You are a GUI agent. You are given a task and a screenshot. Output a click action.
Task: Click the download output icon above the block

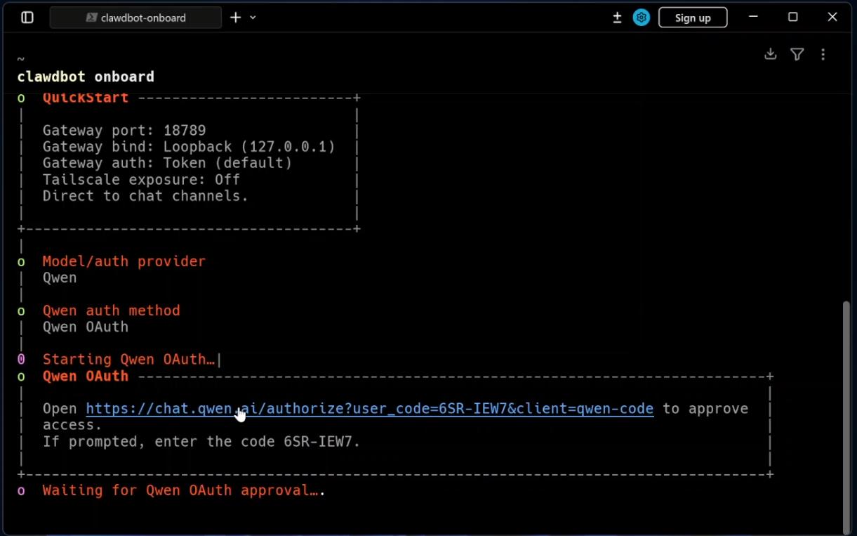(x=770, y=54)
